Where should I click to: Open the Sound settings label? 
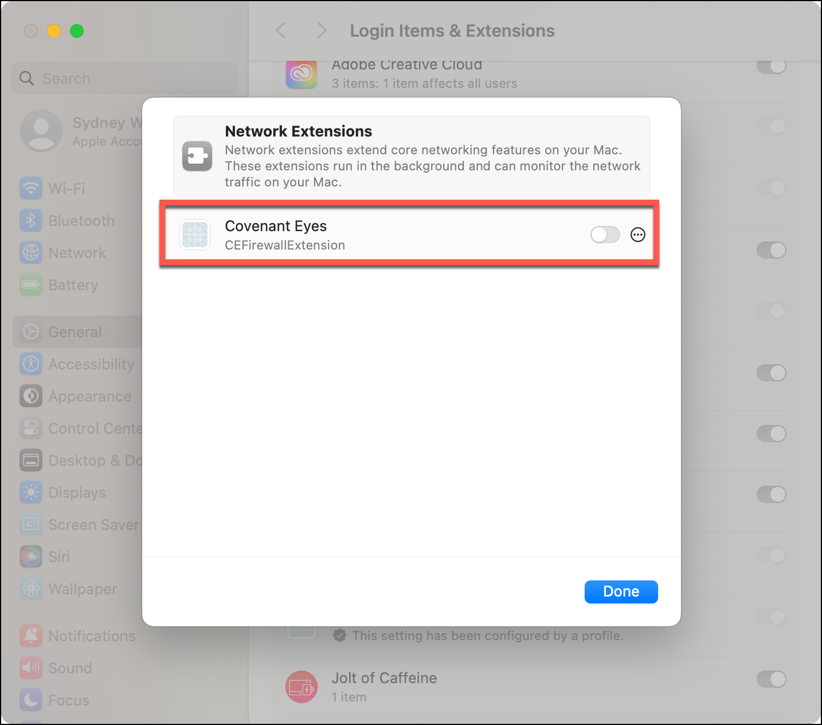click(70, 668)
